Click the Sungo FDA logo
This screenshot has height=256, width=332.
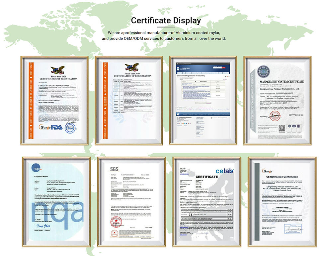tap(50, 127)
